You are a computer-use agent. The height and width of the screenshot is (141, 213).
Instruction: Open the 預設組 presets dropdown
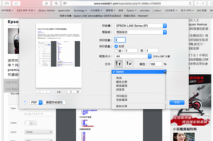(141, 32)
